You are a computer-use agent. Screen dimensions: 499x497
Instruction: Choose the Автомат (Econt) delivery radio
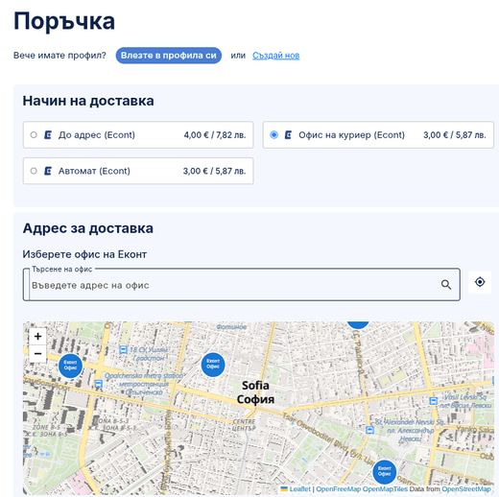coord(34,171)
